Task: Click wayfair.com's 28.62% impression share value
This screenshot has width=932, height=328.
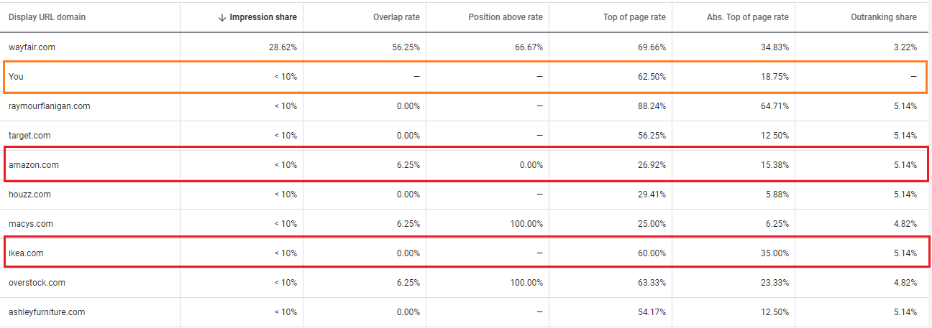Action: tap(281, 47)
